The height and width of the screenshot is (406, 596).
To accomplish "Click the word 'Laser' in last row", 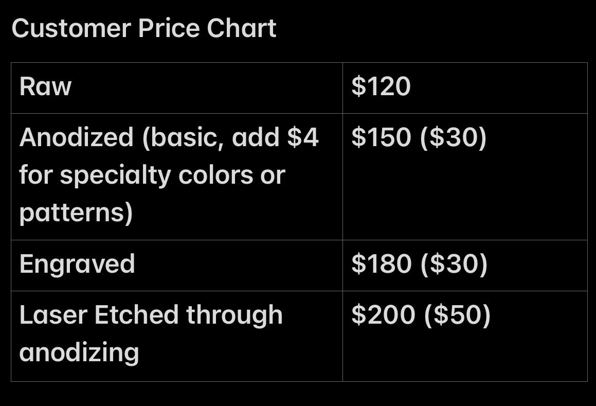I will pos(53,315).
